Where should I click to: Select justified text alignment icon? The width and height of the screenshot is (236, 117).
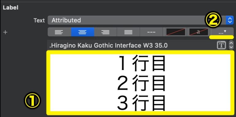point(128,32)
